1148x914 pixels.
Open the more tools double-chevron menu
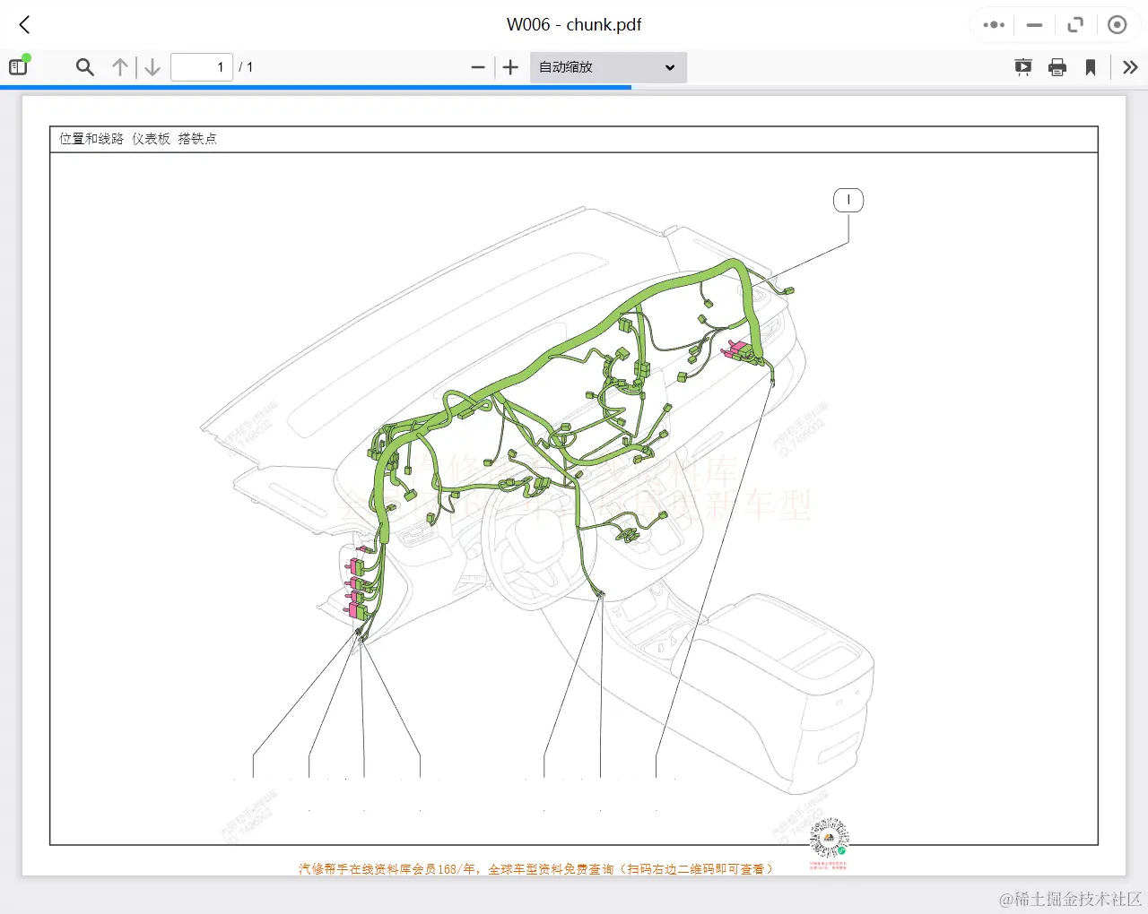pyautogui.click(x=1130, y=67)
